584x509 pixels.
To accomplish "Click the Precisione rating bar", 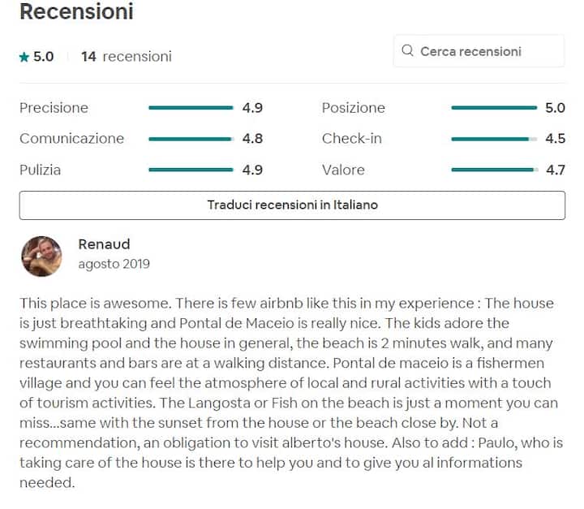I will click(x=191, y=108).
